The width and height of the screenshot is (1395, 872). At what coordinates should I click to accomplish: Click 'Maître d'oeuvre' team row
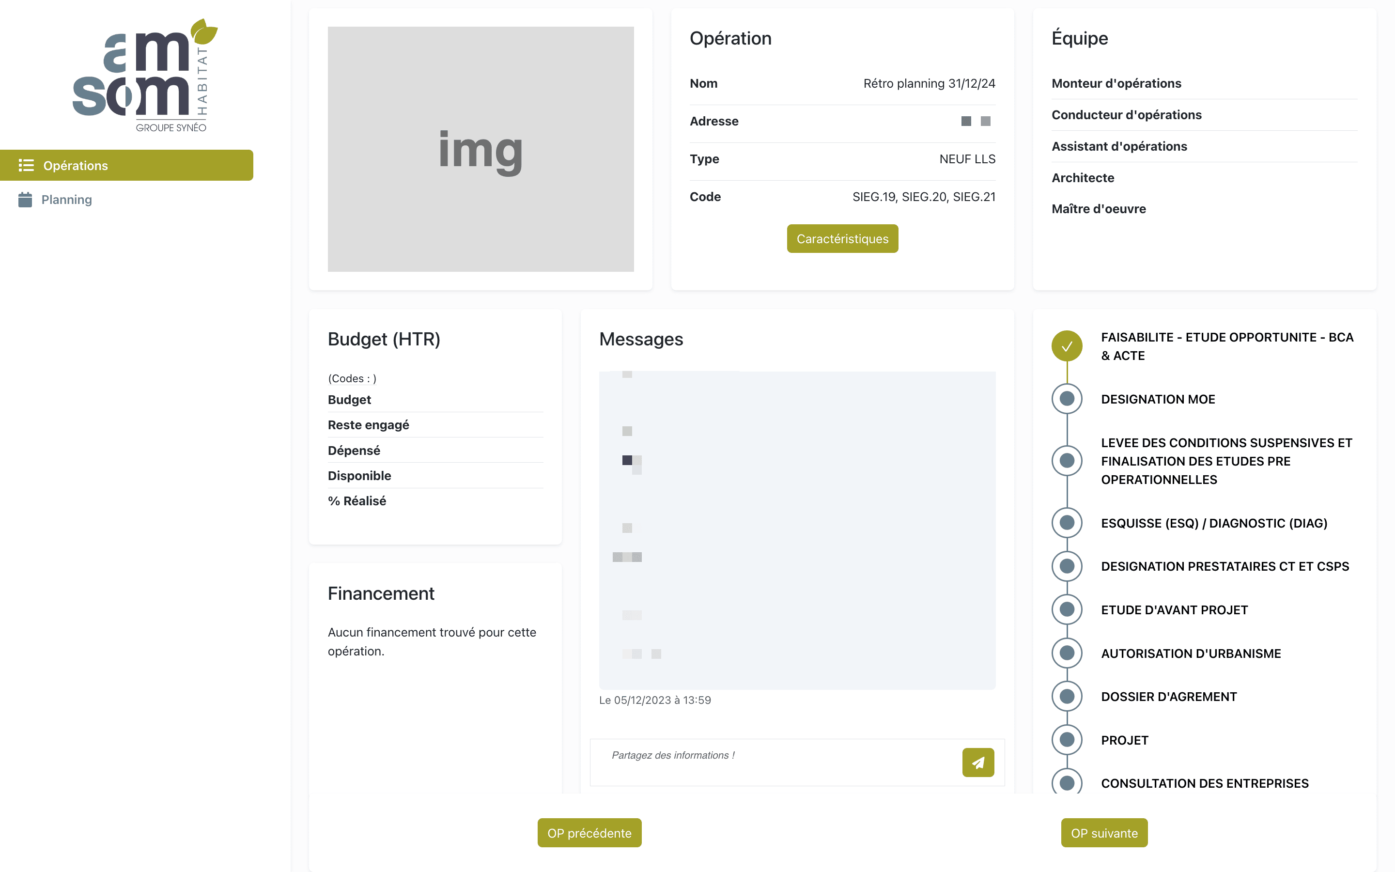pyautogui.click(x=1204, y=209)
